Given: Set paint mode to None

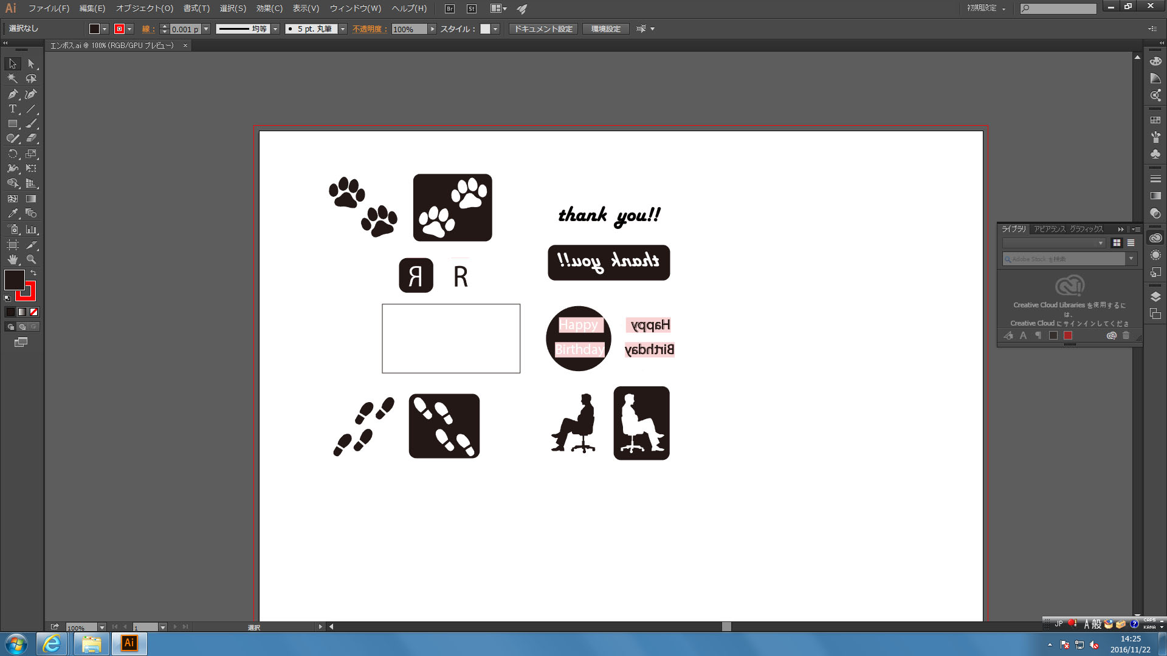Looking at the screenshot, I should pos(34,312).
